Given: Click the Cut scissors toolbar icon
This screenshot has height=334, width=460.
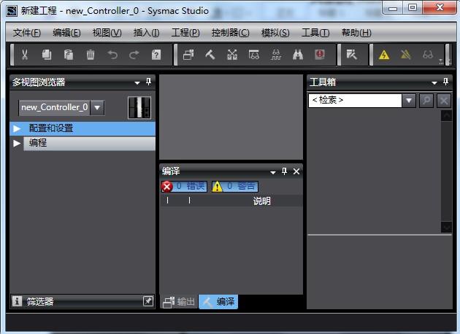Looking at the screenshot, I should (x=25, y=55).
